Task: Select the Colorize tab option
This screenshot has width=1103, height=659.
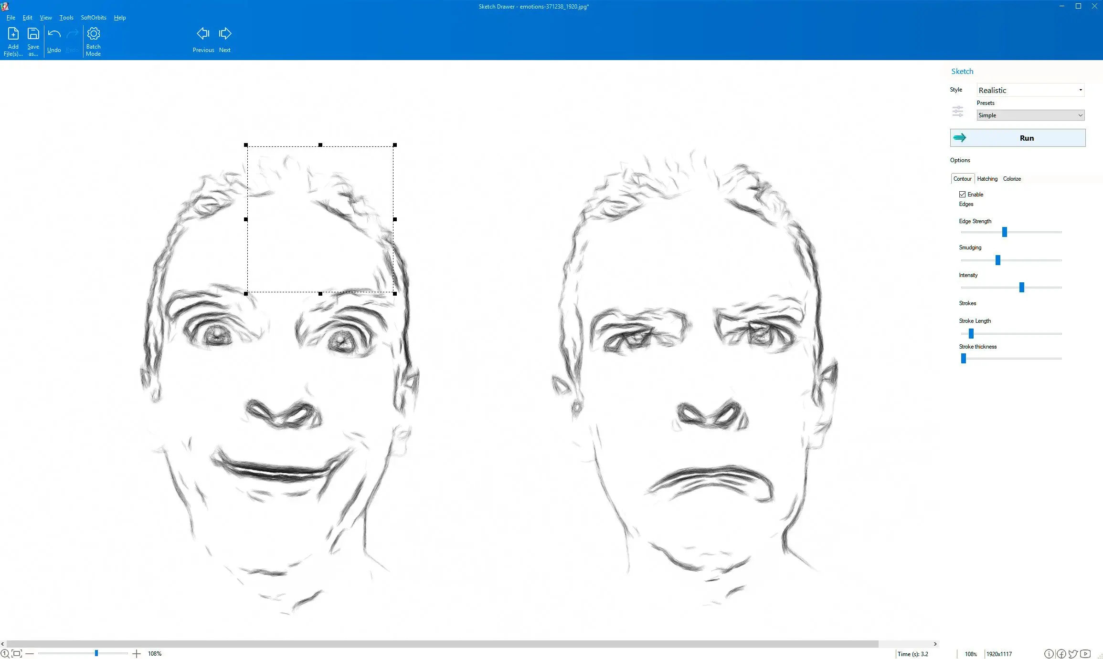Action: pos(1012,178)
